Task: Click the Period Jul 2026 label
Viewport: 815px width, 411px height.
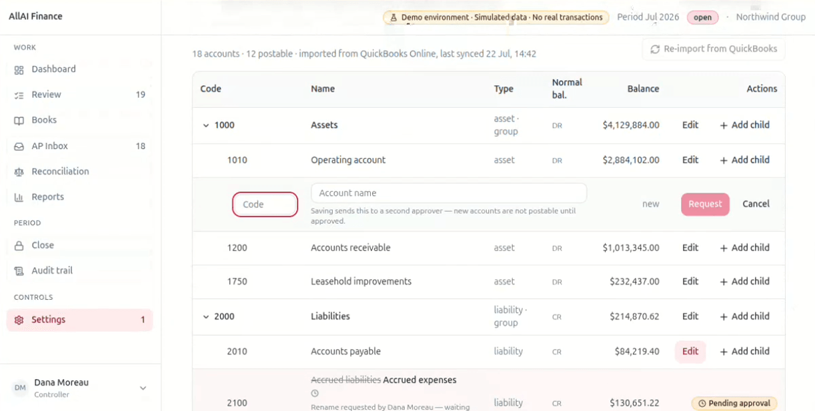Action: 648,17
